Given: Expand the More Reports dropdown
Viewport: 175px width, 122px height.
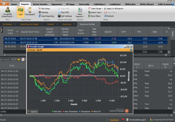Looking at the screenshot, I should (x=80, y=12).
